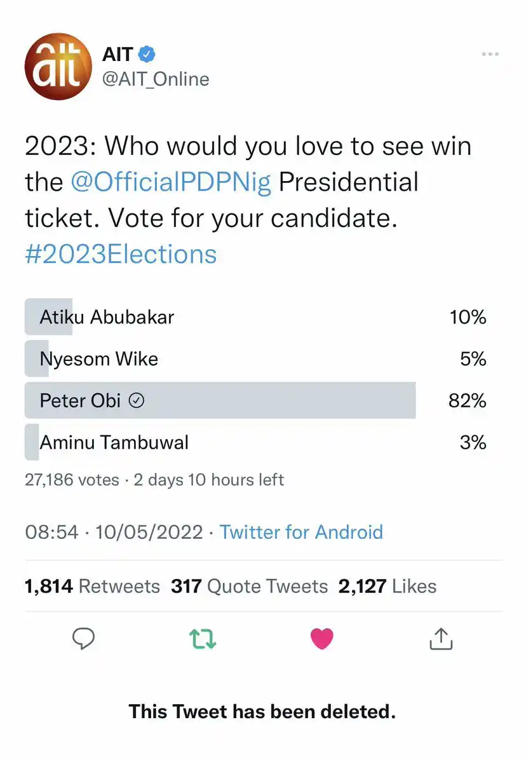Open the @AIT_Online profile handle
Screen dimensions: 526x762
(x=156, y=79)
